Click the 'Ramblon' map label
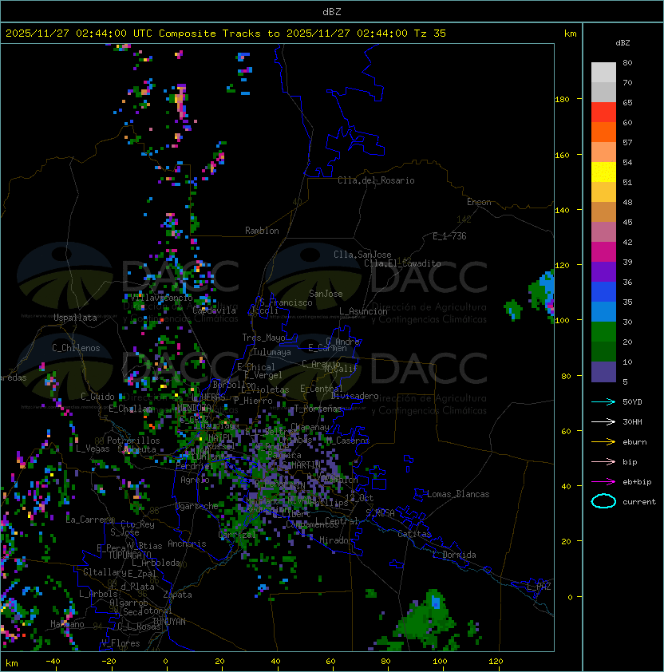The width and height of the screenshot is (664, 672). tap(262, 231)
